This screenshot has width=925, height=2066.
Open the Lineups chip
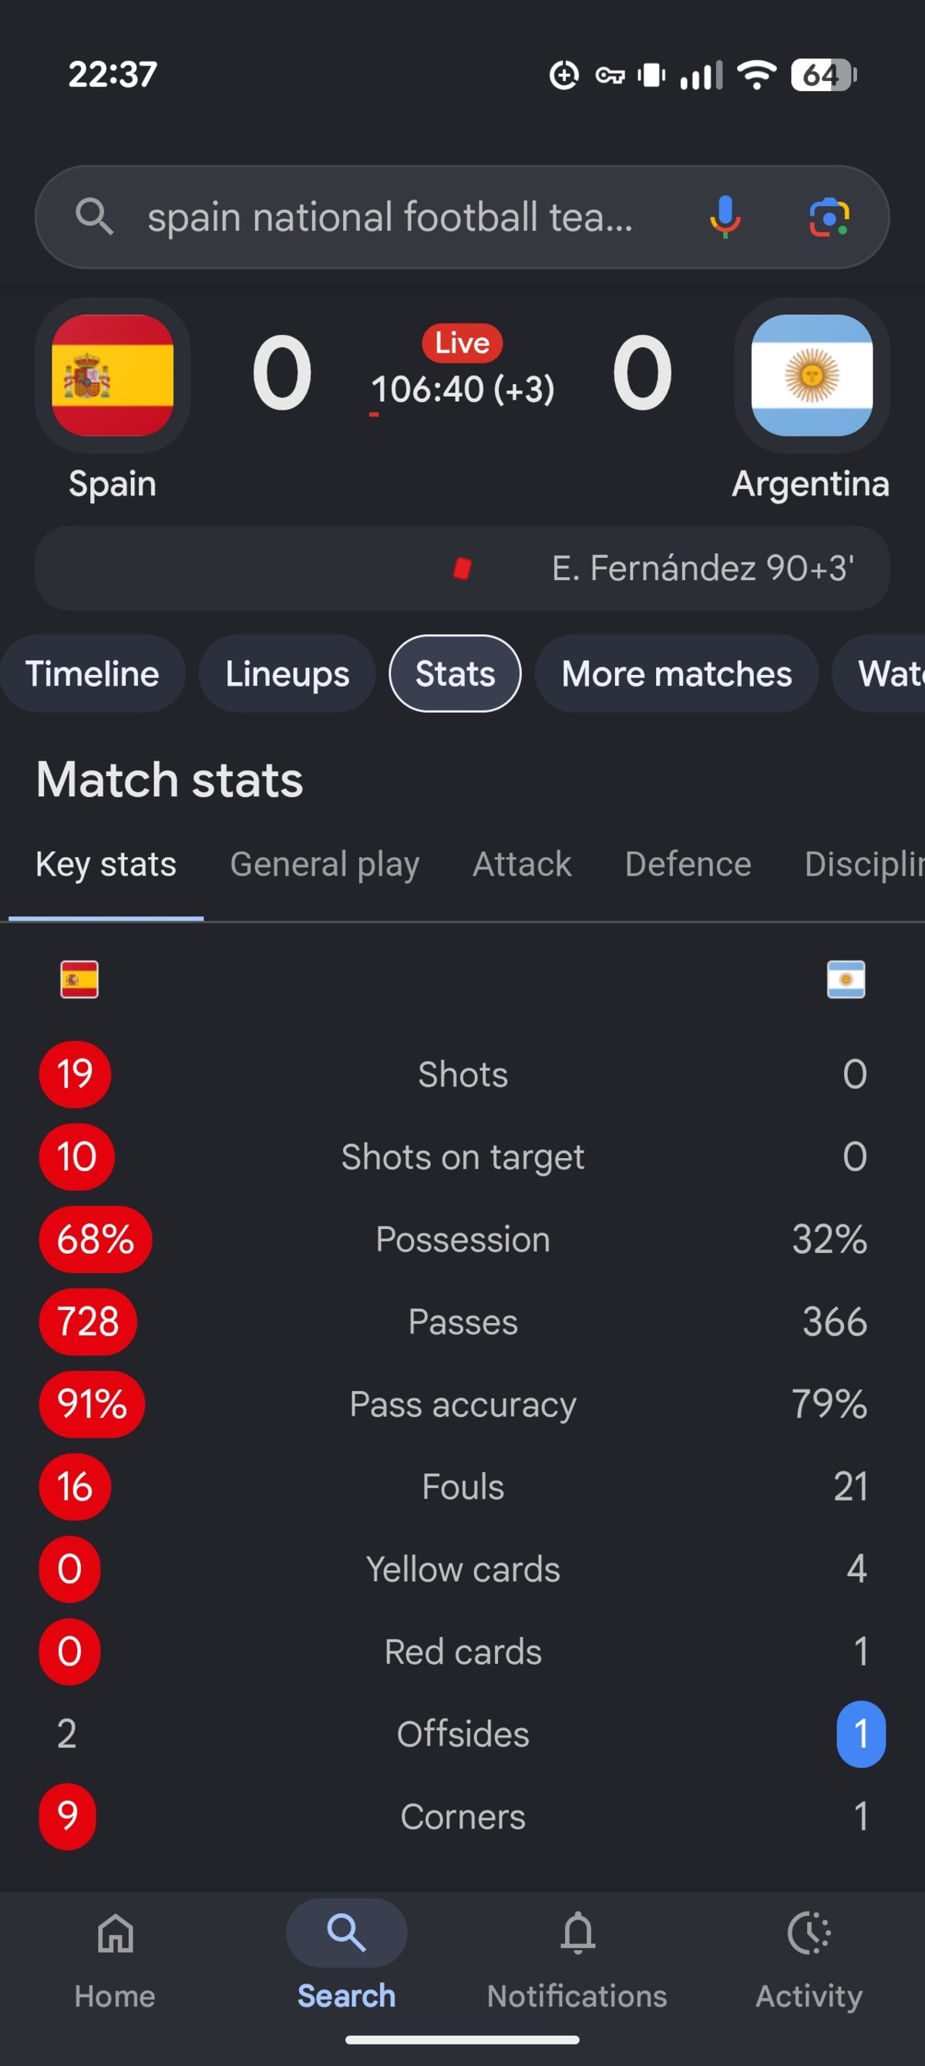[x=287, y=673]
